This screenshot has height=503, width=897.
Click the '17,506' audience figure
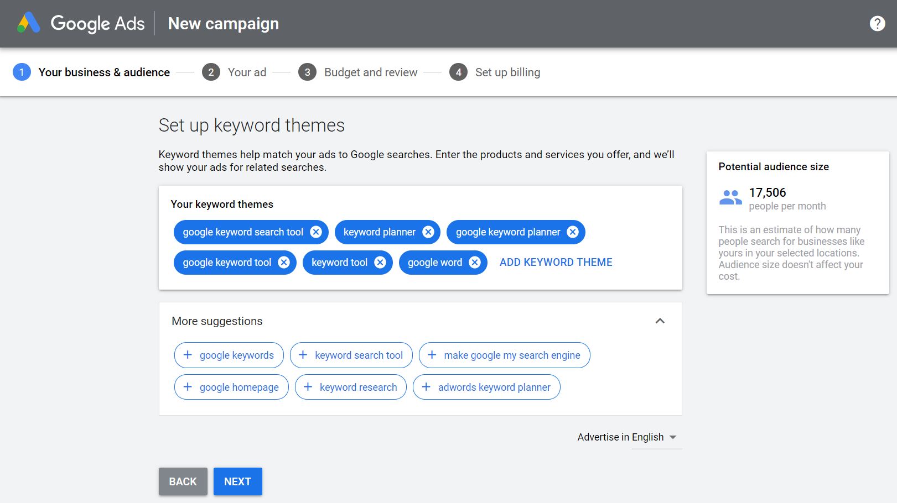[x=768, y=193]
